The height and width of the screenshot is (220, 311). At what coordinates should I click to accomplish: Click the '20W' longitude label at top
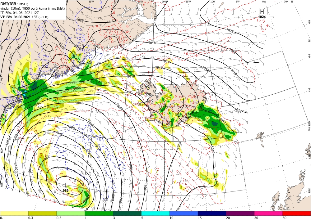click(x=164, y=2)
